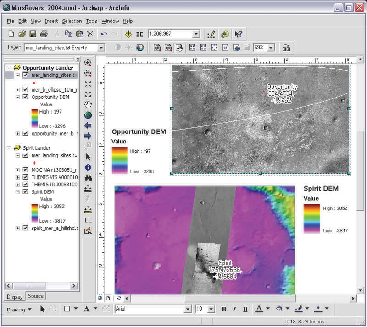
Task: Collapse the Opportunity Lander data frame
Action: (9, 68)
